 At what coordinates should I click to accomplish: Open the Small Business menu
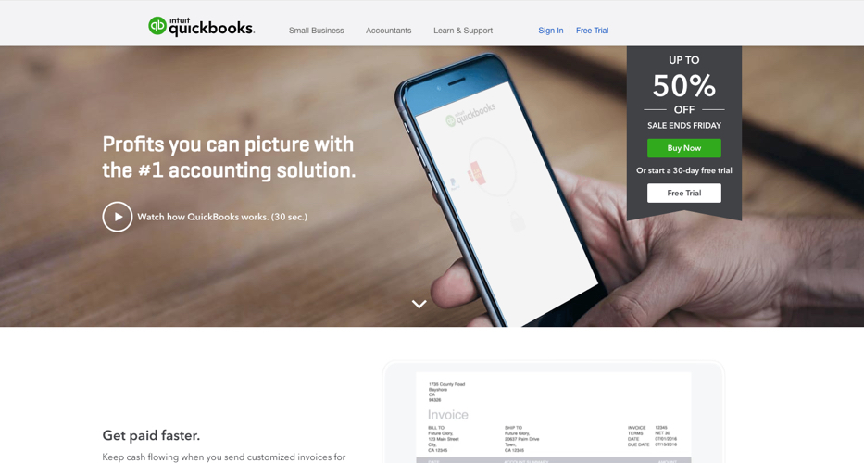[317, 31]
